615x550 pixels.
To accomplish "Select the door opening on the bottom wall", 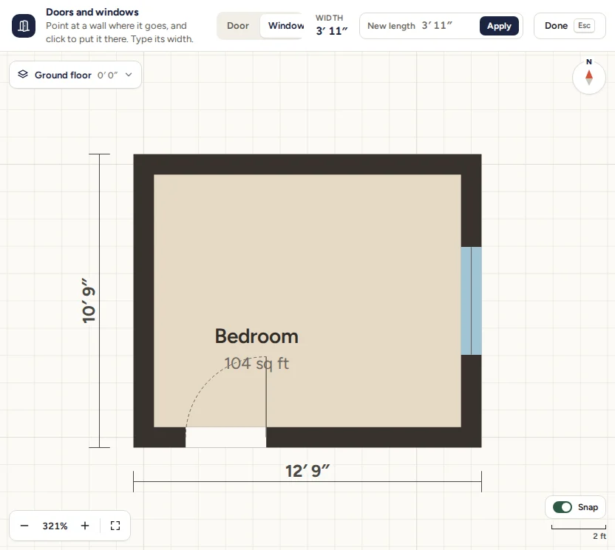I will [x=226, y=437].
